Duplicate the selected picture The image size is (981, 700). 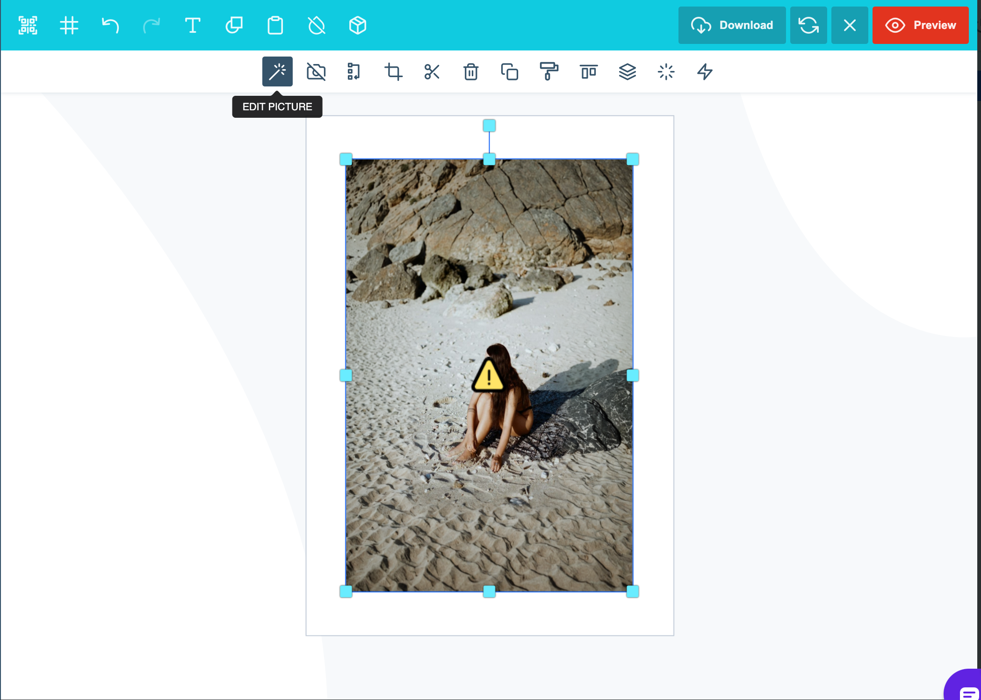click(x=510, y=71)
